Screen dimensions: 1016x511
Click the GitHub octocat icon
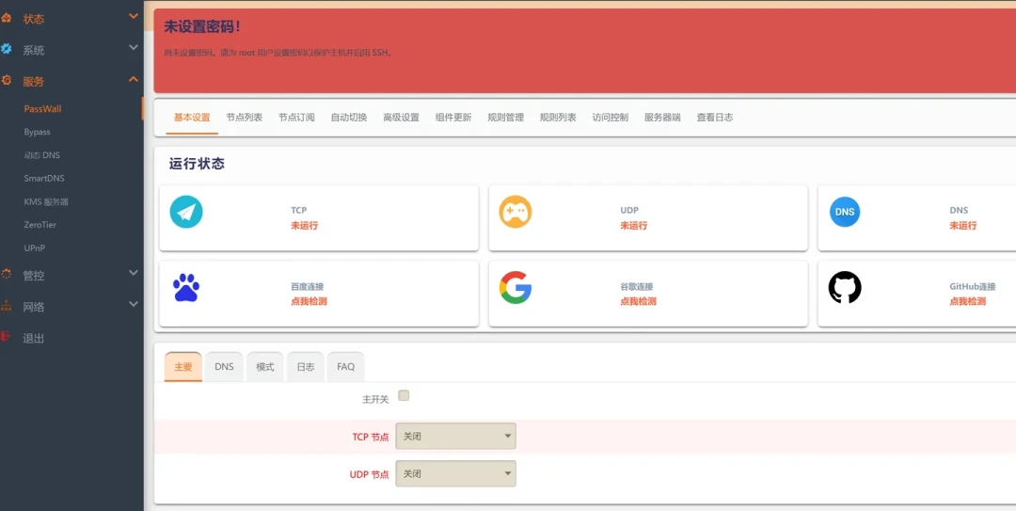[845, 288]
